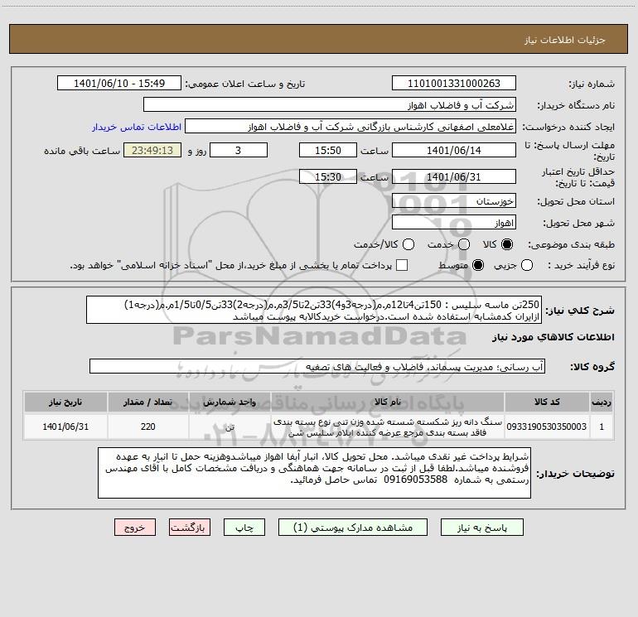Image resolution: width=638 pixels, height=617 pixels.
Task: Click the remaining days field 3
Action: click(239, 150)
